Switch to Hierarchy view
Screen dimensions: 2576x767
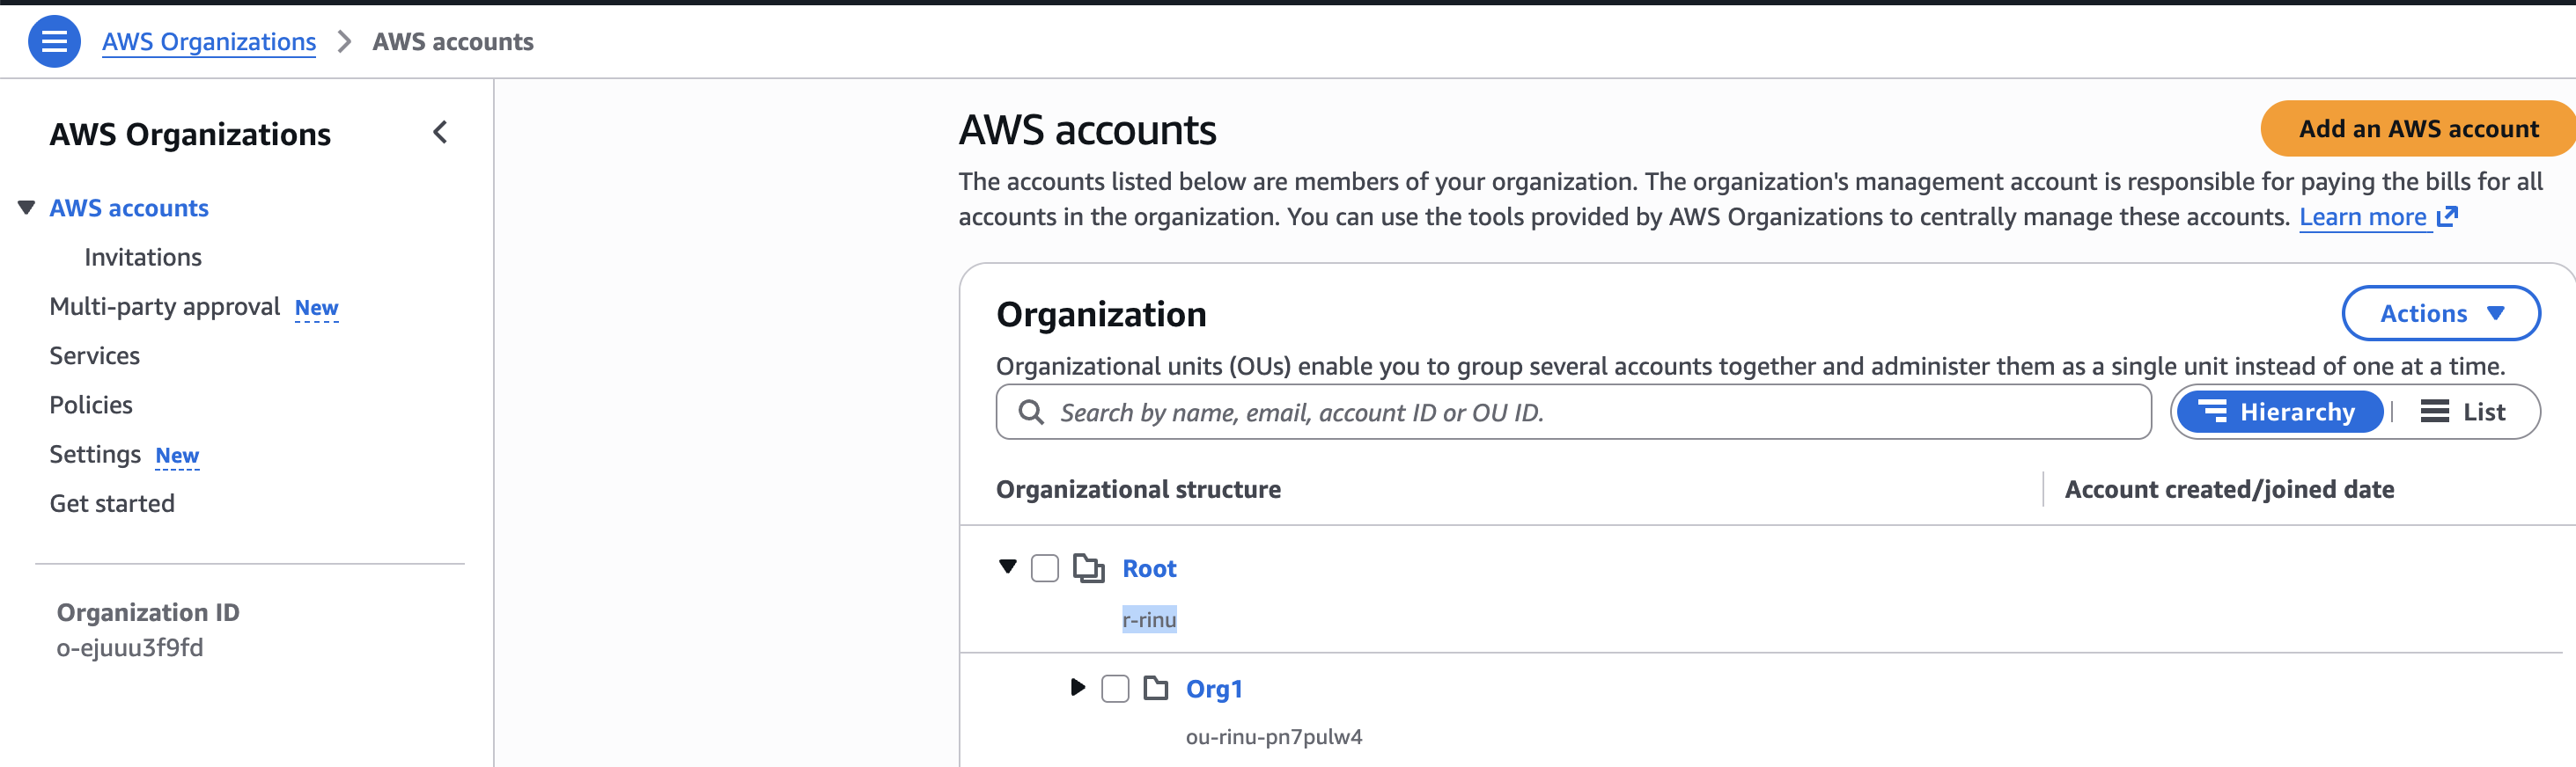tap(2280, 412)
